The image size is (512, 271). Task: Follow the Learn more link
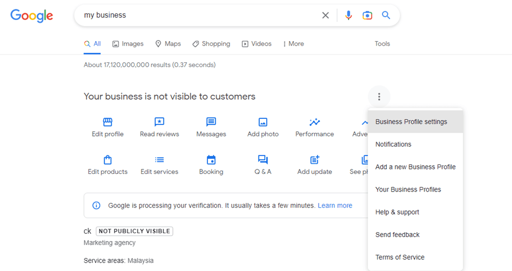click(335, 205)
